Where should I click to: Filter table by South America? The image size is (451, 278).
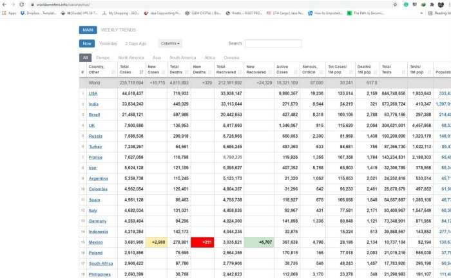(182, 58)
